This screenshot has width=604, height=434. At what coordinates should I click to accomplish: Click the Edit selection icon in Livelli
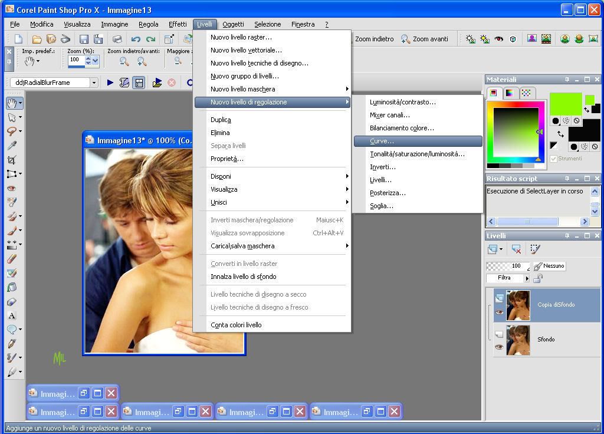(x=535, y=249)
